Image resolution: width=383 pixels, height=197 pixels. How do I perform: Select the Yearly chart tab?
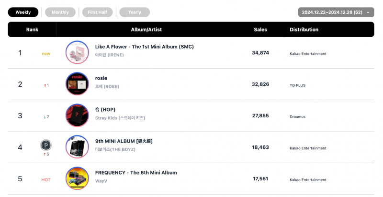135,12
